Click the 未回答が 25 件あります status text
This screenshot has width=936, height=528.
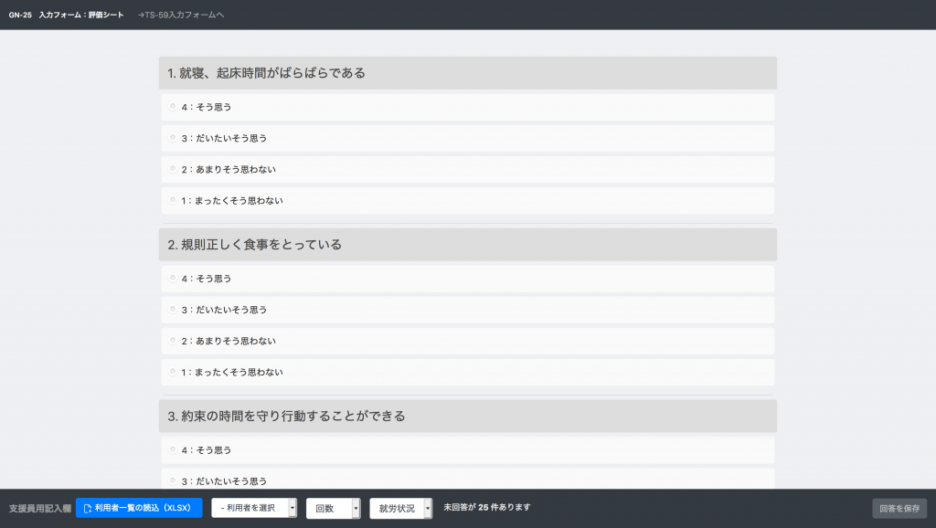coord(487,507)
